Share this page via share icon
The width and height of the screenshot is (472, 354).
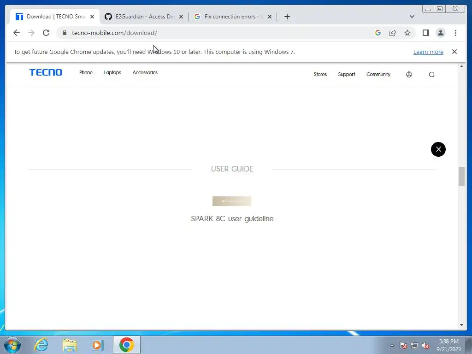393,33
